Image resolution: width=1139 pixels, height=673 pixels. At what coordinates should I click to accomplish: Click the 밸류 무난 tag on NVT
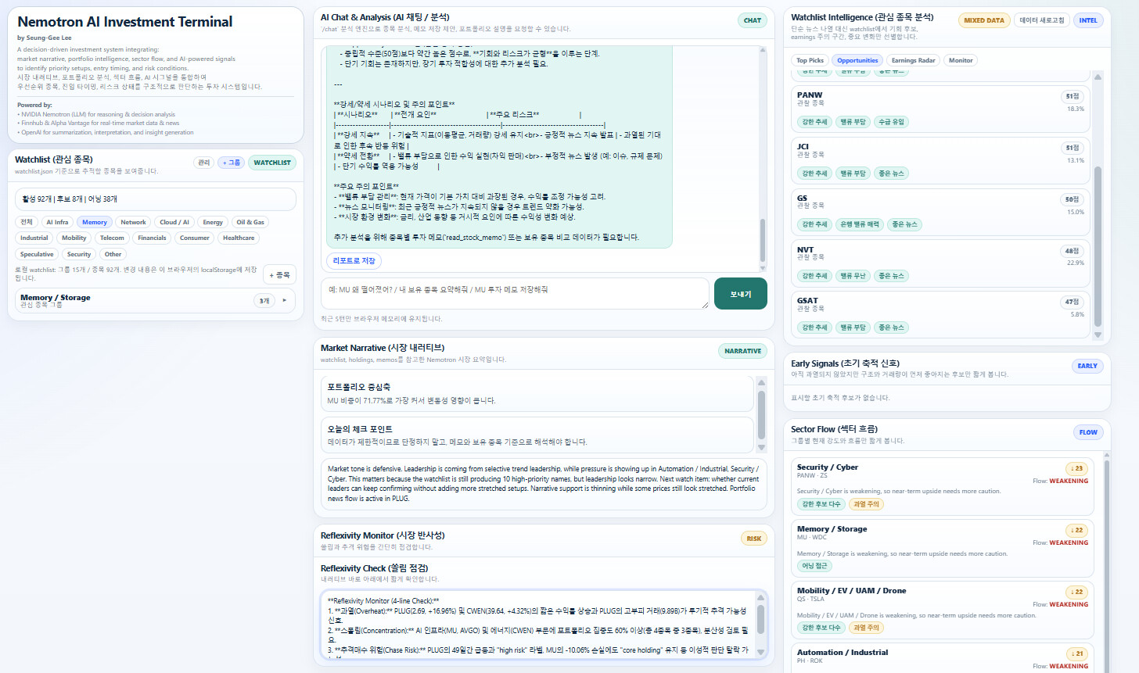tap(853, 276)
